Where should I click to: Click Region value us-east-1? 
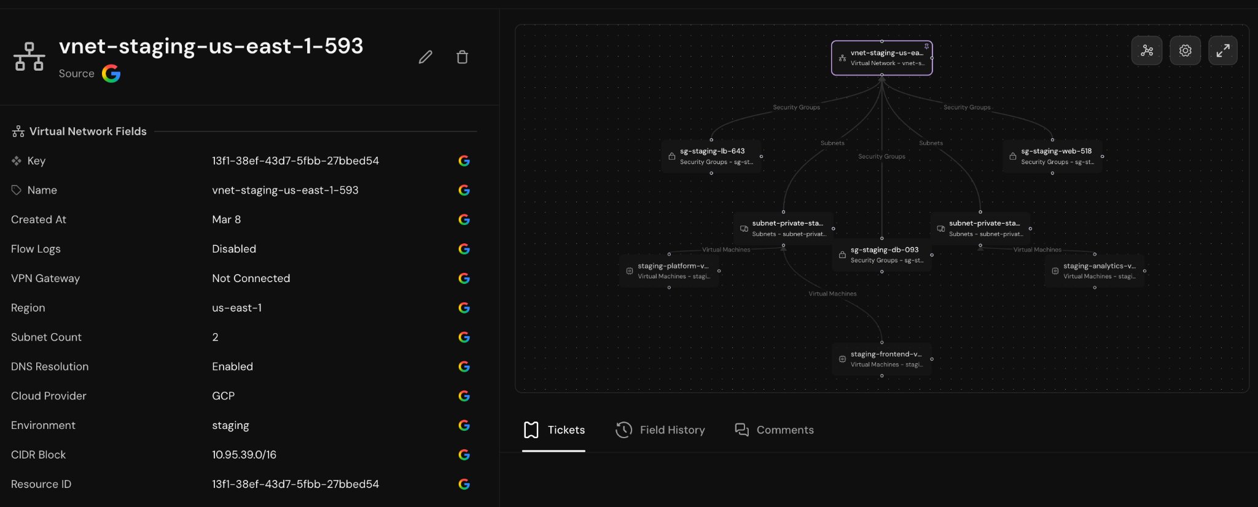click(x=237, y=308)
